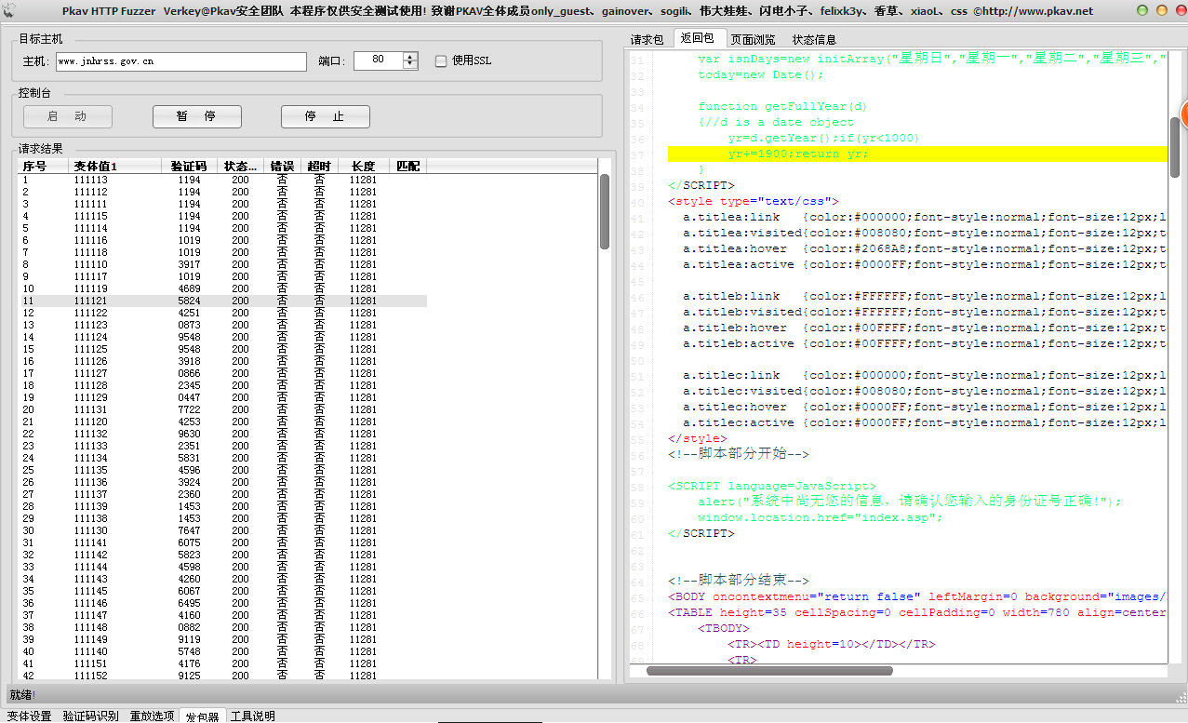Sort results by 长度 column header
The width and height of the screenshot is (1188, 723).
click(364, 167)
